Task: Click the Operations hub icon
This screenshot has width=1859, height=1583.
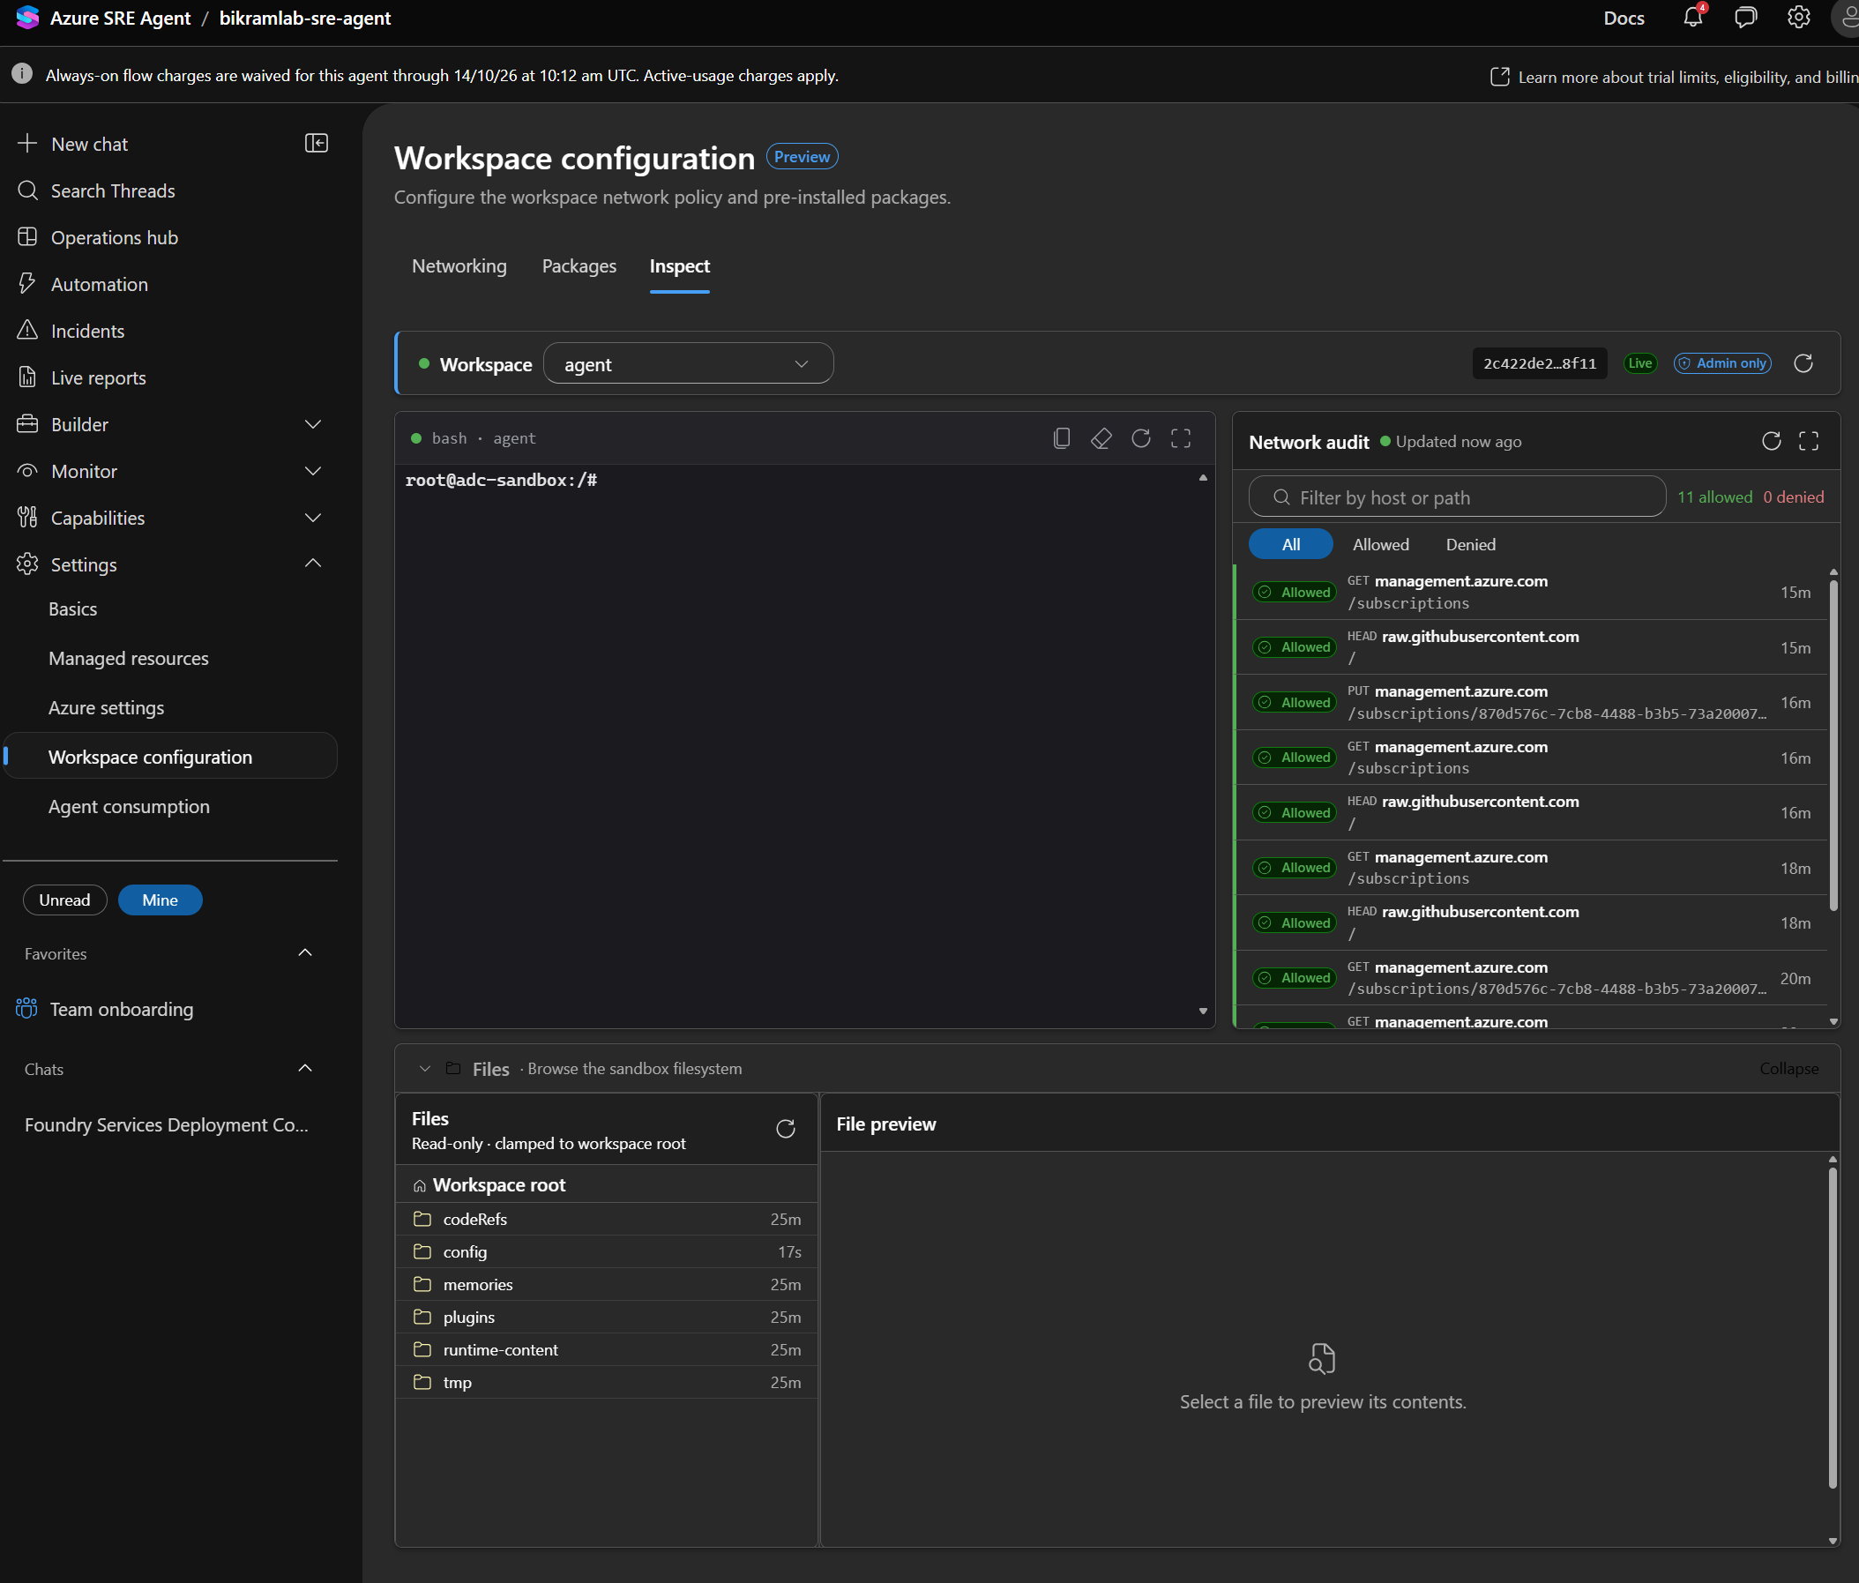Action: pyautogui.click(x=28, y=237)
